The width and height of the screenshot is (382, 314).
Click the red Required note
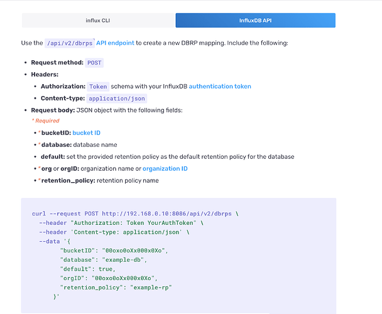pyautogui.click(x=46, y=121)
